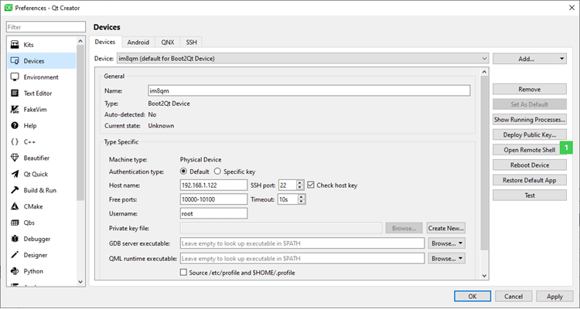The width and height of the screenshot is (580, 309).
Task: Click the Text Editor icon
Action: click(15, 93)
